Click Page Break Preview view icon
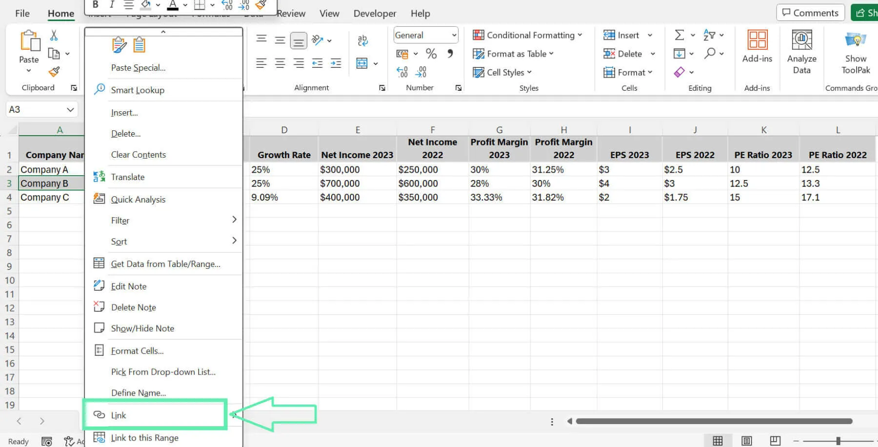 click(x=775, y=441)
